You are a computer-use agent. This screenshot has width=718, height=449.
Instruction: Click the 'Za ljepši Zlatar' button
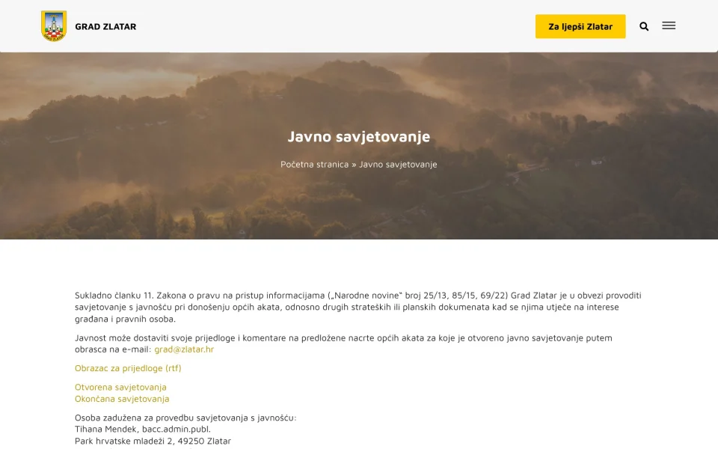point(580,27)
